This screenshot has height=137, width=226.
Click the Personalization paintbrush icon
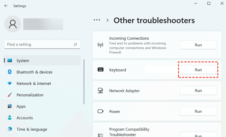[10, 95]
